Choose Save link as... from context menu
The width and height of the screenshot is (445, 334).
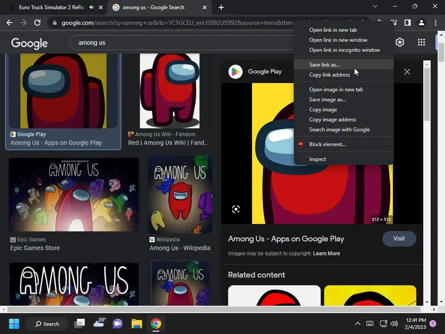coord(344,65)
